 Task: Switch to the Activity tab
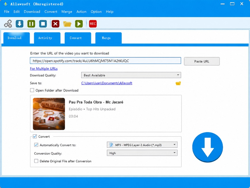[x=47, y=38]
